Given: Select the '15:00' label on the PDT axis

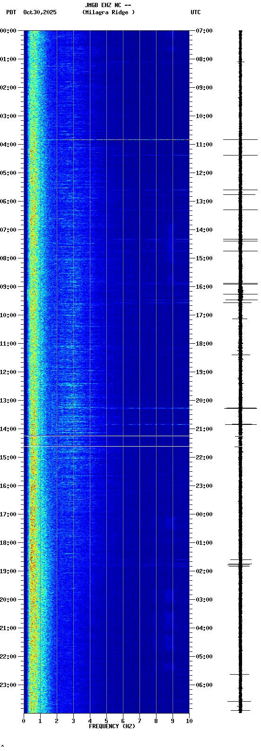Looking at the screenshot, I should tap(8, 458).
